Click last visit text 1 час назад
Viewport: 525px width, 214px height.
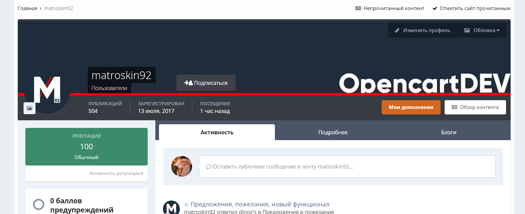[215, 111]
